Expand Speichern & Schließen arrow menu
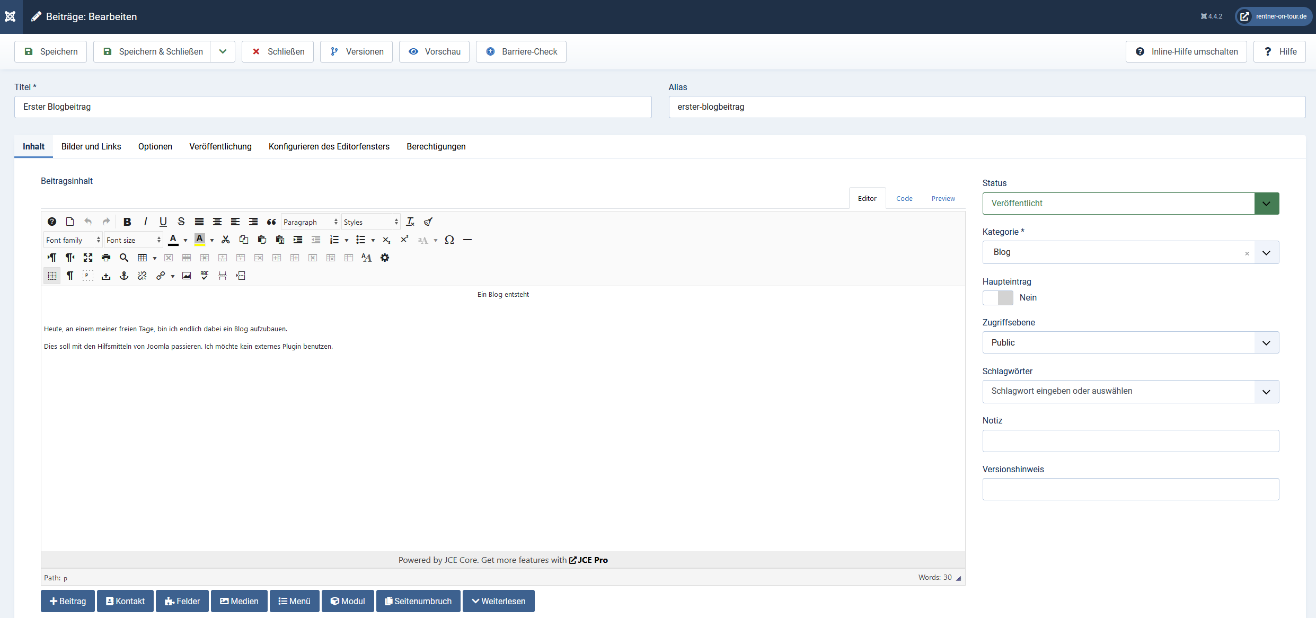This screenshot has width=1316, height=618. [223, 51]
